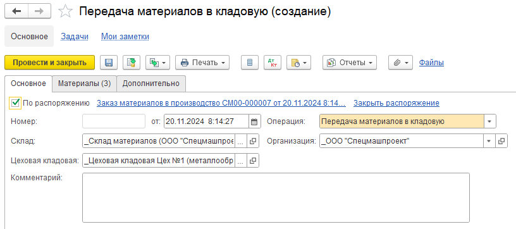The image size is (516, 229).
Task: Post the document using the green arrow icon
Action: coord(132,63)
